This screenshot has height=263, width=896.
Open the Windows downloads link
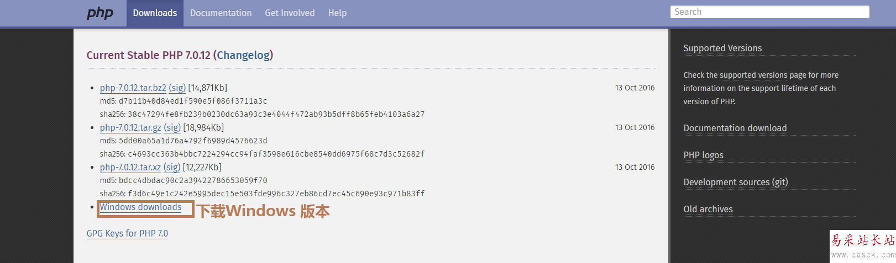140,207
